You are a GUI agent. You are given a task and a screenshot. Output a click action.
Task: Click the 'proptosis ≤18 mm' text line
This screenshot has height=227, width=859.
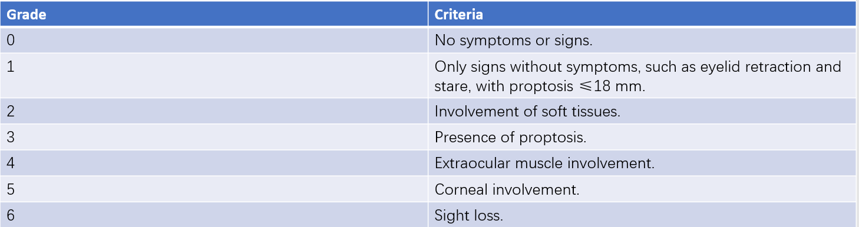(540, 86)
